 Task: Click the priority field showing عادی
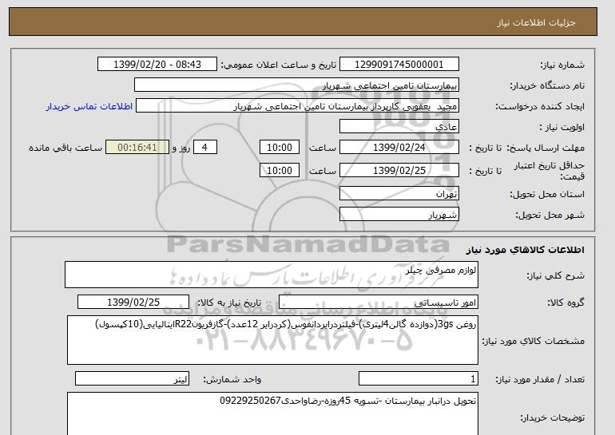(399, 127)
